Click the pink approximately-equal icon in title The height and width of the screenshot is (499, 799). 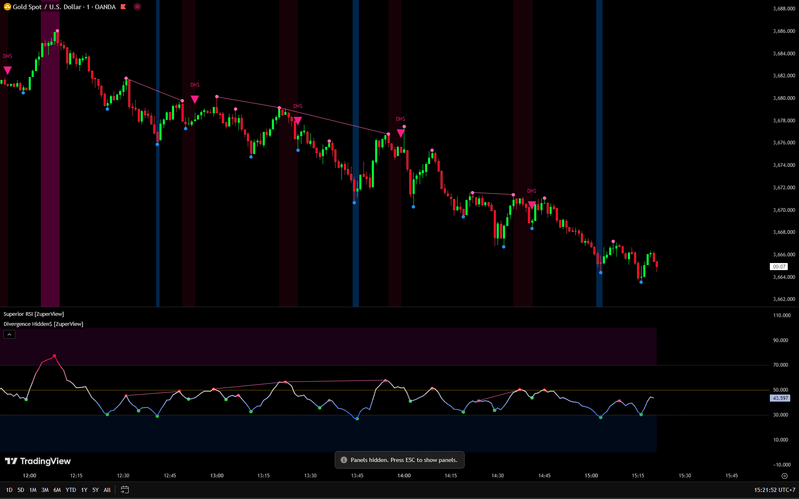[137, 7]
